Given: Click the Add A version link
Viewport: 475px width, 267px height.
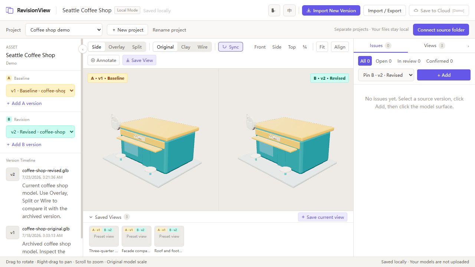Looking at the screenshot, I should 24,103.
